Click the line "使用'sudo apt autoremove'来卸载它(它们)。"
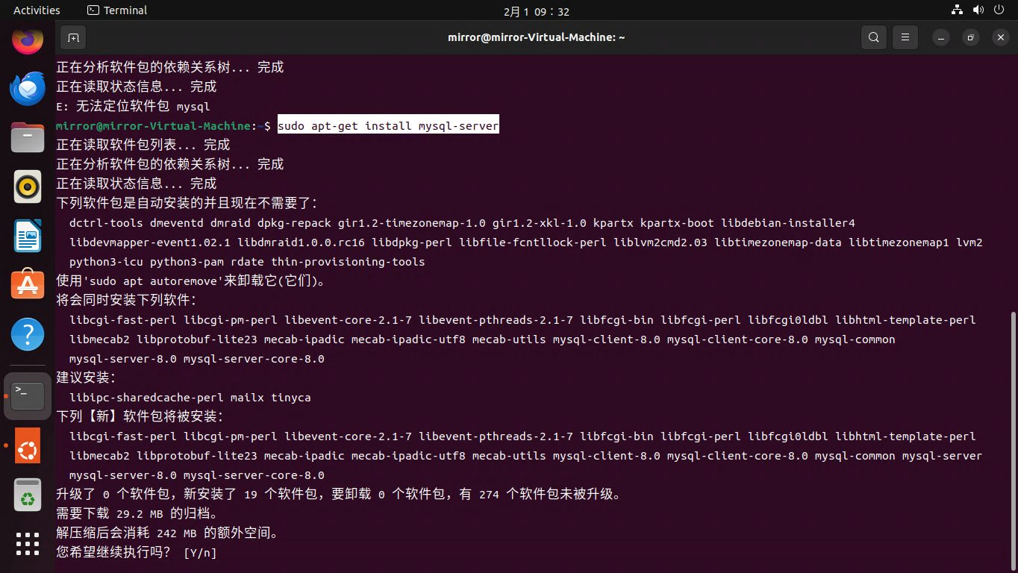Viewport: 1018px width, 573px height. 191,281
